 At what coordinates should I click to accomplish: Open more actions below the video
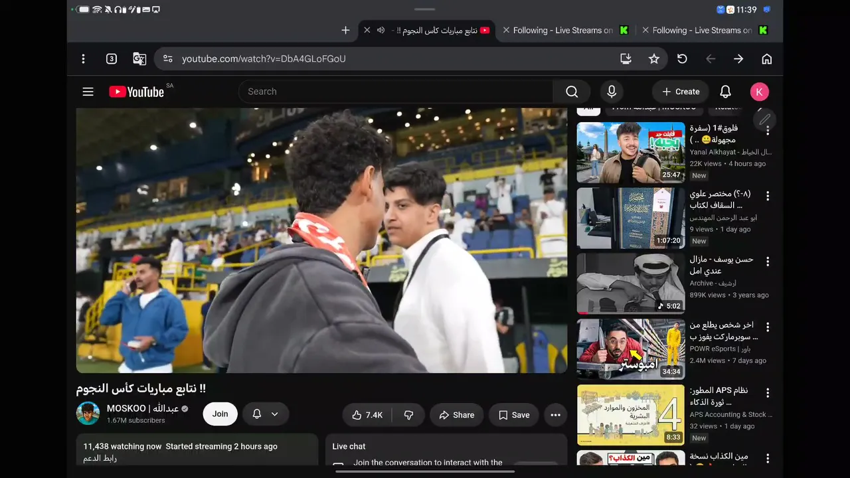pos(556,415)
